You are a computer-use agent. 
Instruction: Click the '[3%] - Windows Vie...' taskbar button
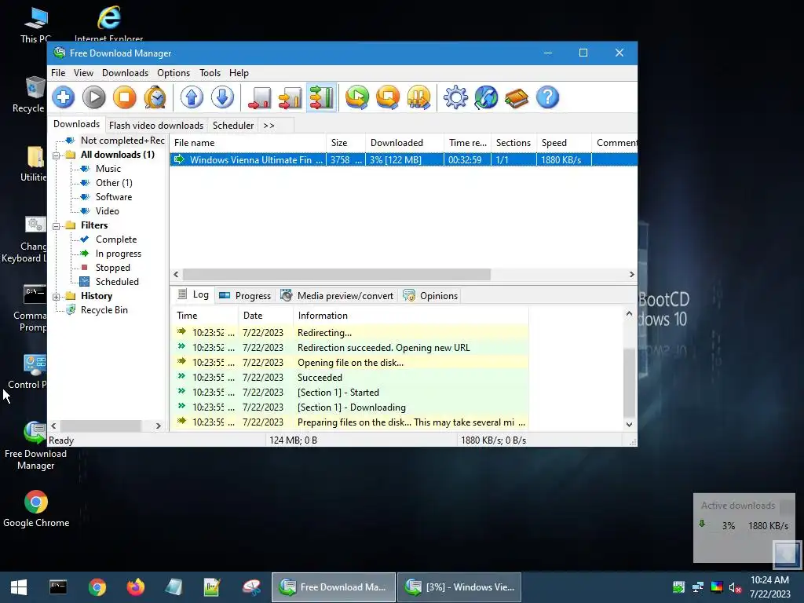(459, 587)
